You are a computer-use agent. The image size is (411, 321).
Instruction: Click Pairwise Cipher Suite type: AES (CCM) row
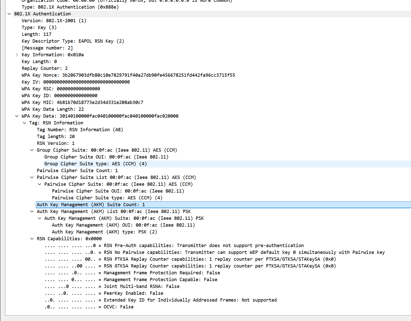pos(107,198)
